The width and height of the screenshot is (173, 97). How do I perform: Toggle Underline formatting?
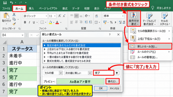coord(34,22)
